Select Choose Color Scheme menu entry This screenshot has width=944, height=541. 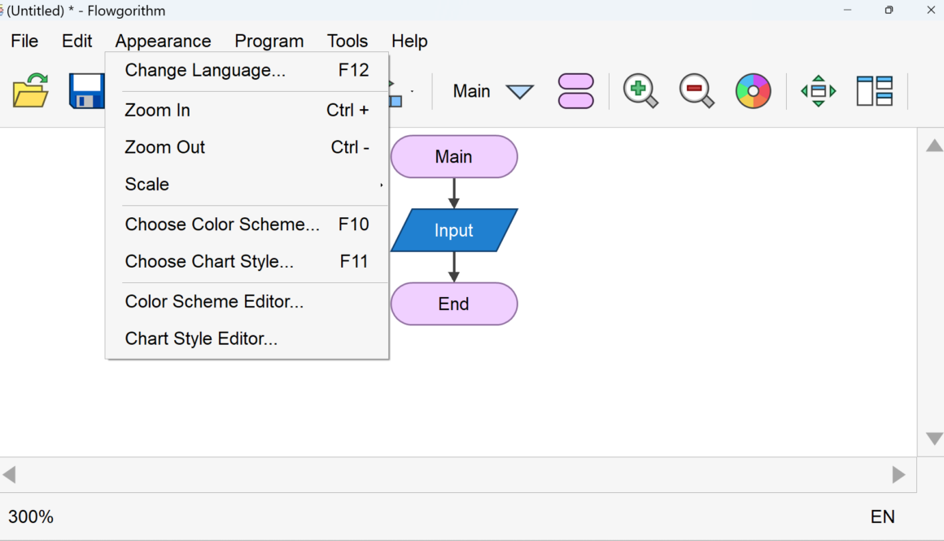(247, 225)
